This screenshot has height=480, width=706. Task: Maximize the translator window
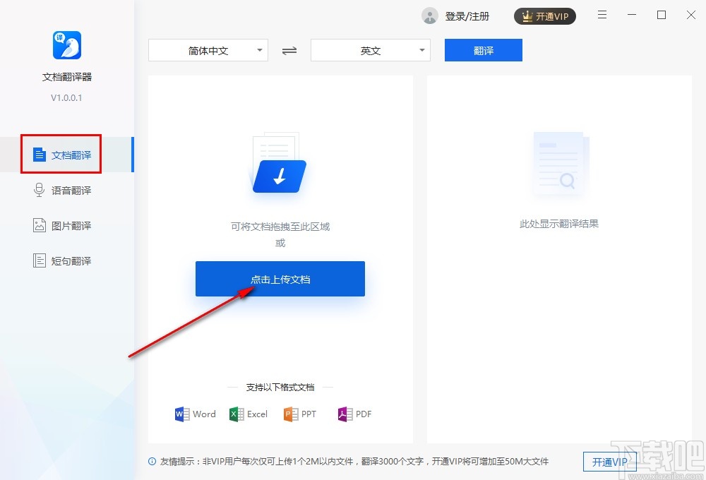[x=662, y=15]
